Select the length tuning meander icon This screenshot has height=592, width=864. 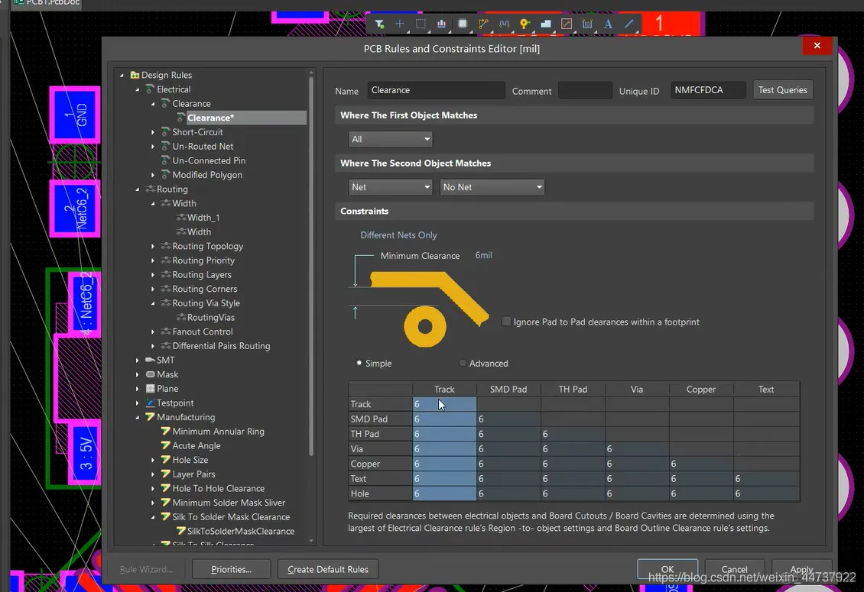(x=504, y=24)
